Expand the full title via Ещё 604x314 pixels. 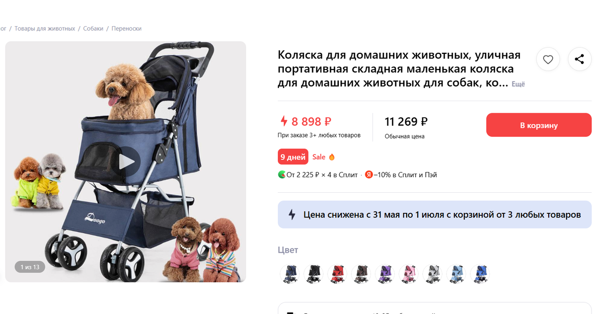(519, 84)
